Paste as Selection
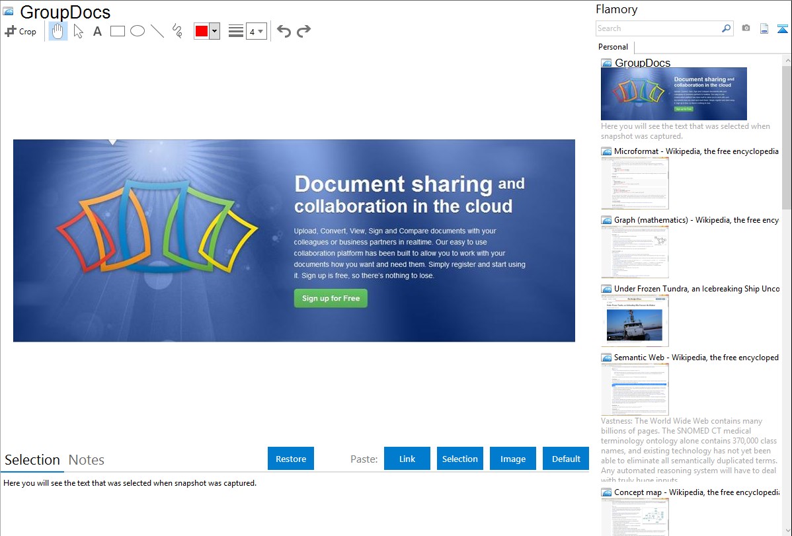 point(460,459)
